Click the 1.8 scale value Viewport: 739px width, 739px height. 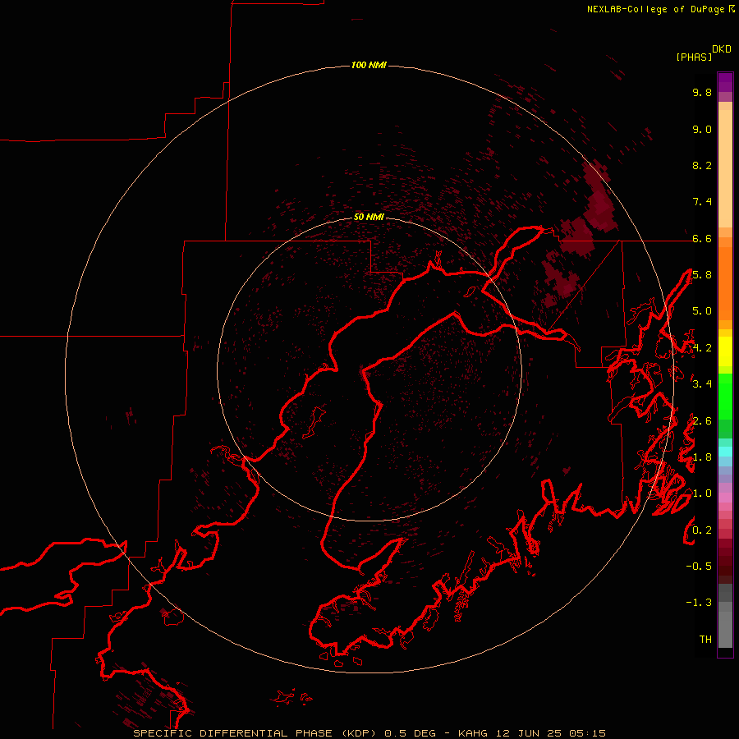(x=702, y=457)
